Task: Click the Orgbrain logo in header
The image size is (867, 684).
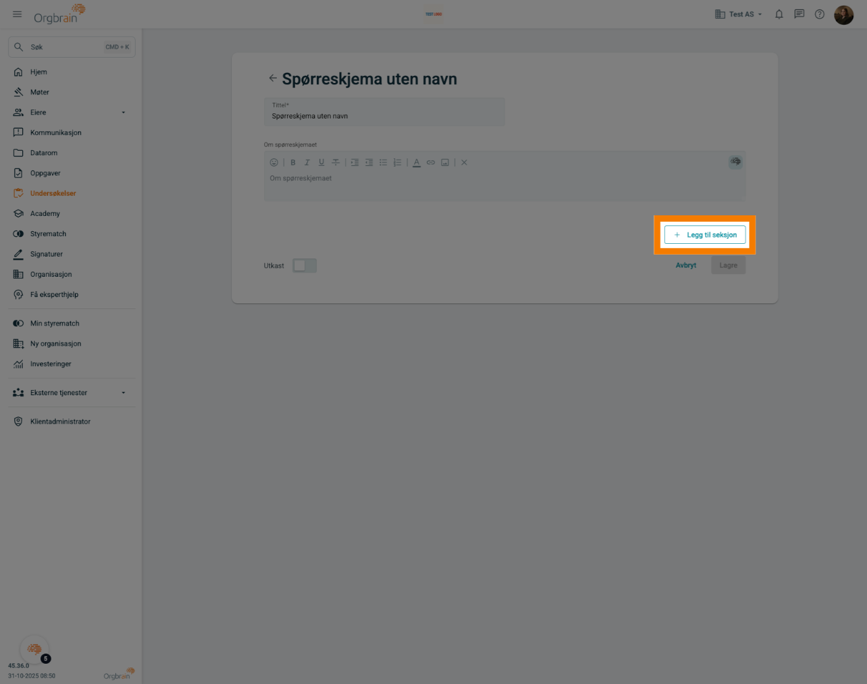Action: (60, 14)
